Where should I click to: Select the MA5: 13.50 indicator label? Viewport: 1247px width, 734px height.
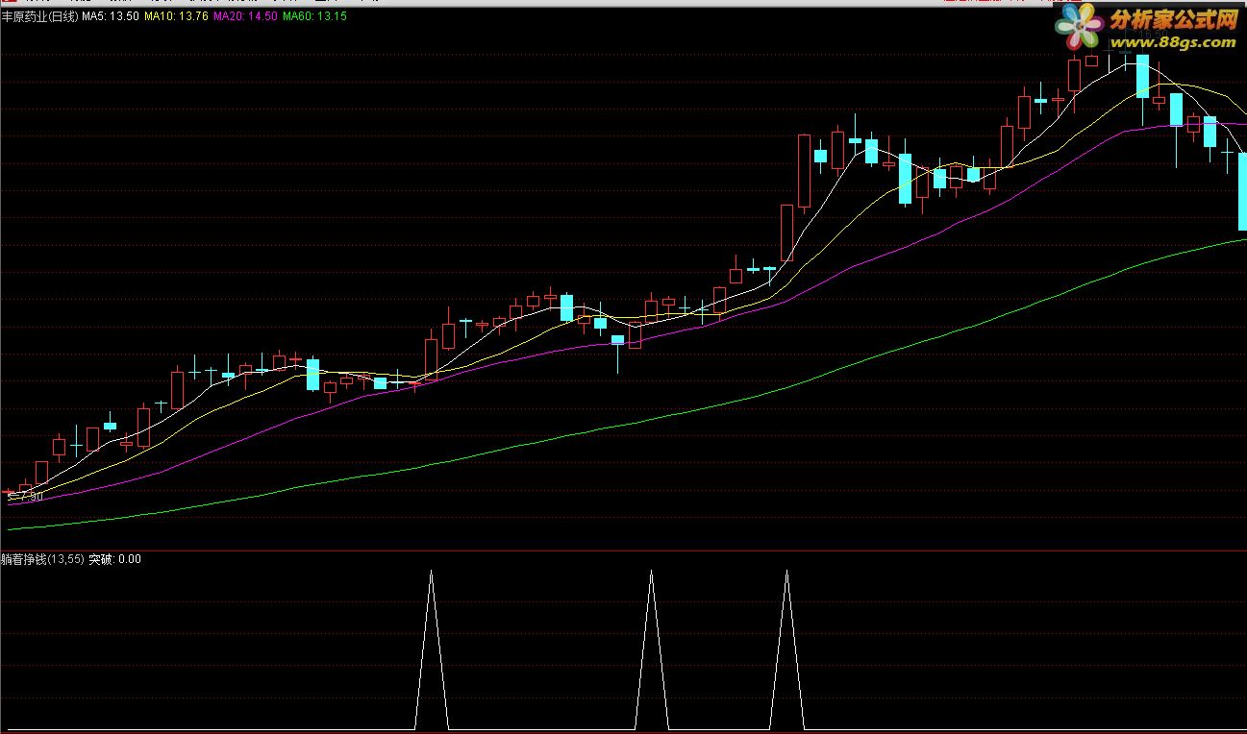[111, 17]
